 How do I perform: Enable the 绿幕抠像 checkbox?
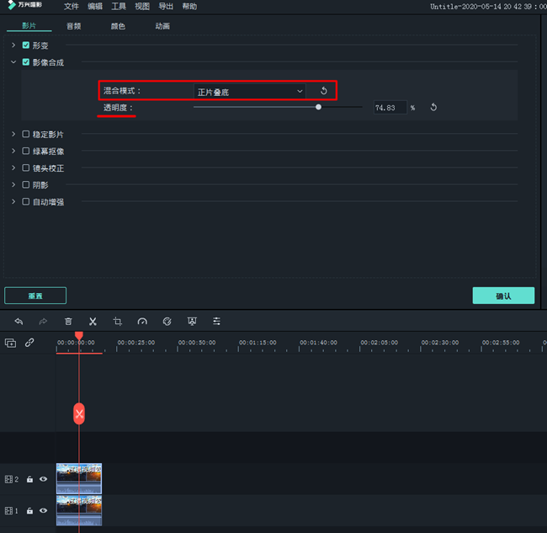pos(26,151)
